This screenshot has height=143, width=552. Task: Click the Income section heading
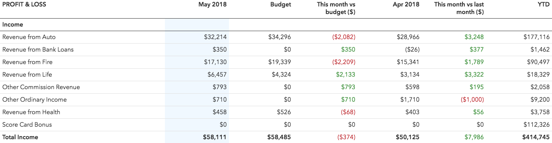click(13, 25)
